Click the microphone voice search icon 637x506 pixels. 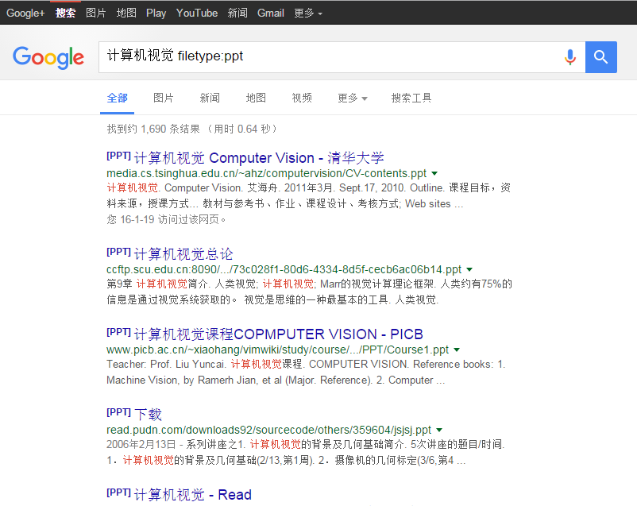tap(570, 57)
